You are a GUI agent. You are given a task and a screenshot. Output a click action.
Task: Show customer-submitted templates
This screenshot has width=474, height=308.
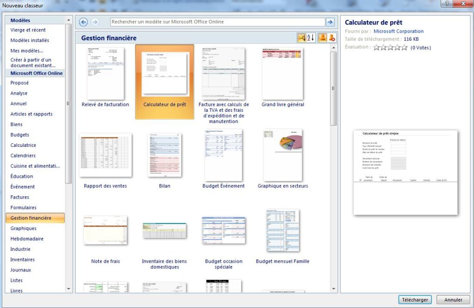[x=323, y=38]
